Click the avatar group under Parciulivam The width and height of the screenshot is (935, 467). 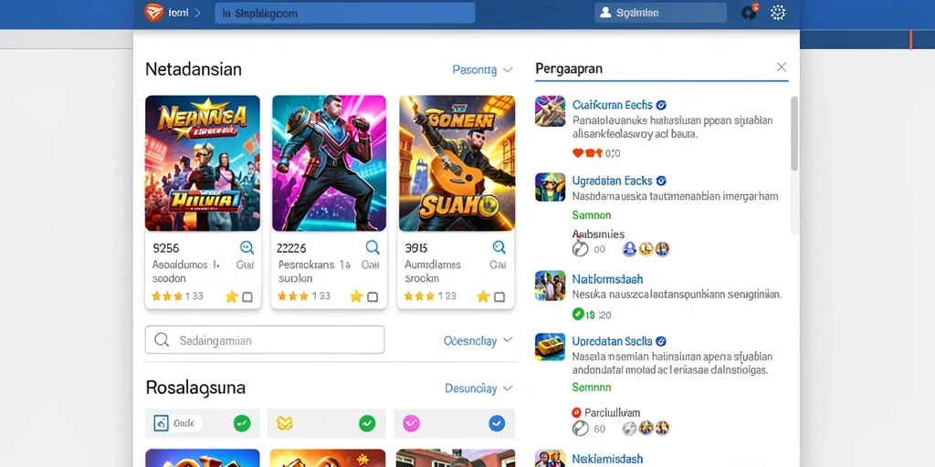[x=646, y=428]
